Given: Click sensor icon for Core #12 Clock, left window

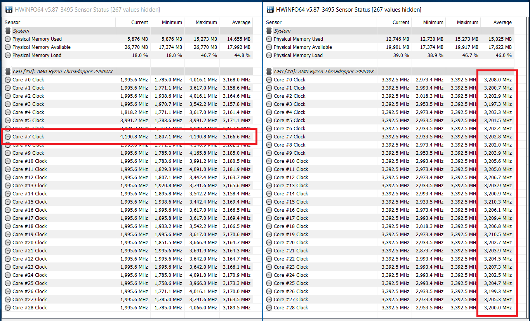Looking at the screenshot, I should (x=8, y=177).
